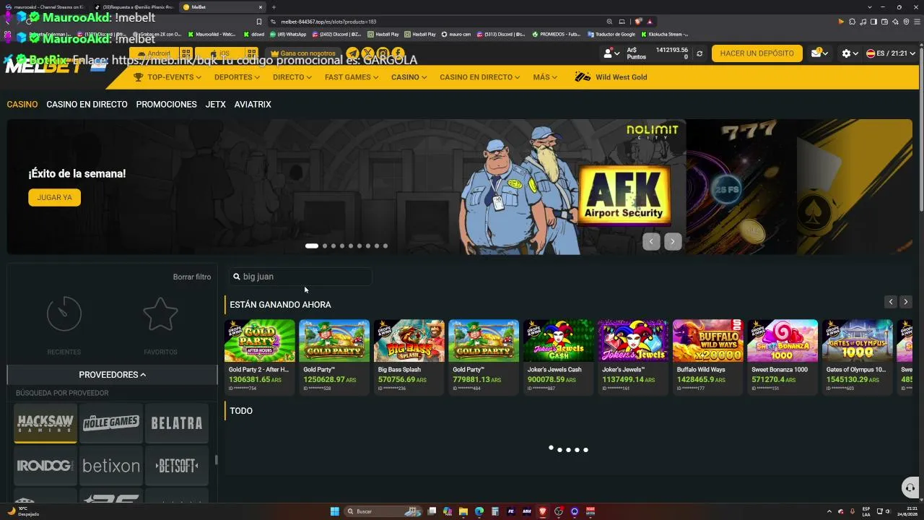924x520 pixels.
Task: Go to next banner slide
Action: pyautogui.click(x=673, y=242)
